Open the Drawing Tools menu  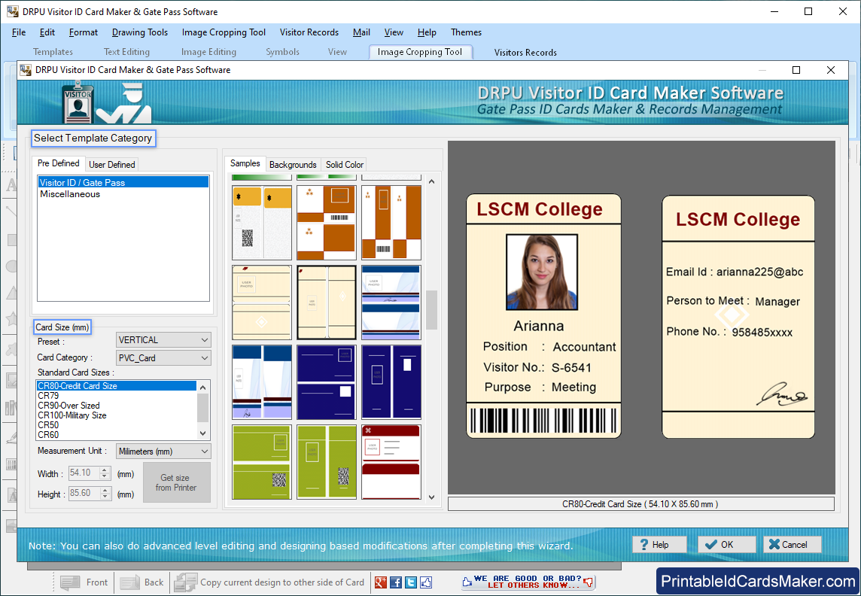pyautogui.click(x=140, y=32)
